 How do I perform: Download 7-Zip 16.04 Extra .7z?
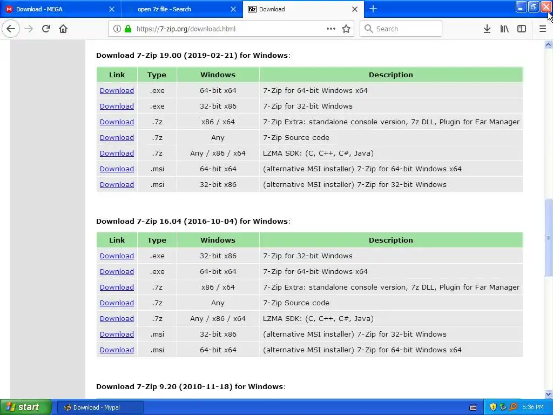(117, 287)
